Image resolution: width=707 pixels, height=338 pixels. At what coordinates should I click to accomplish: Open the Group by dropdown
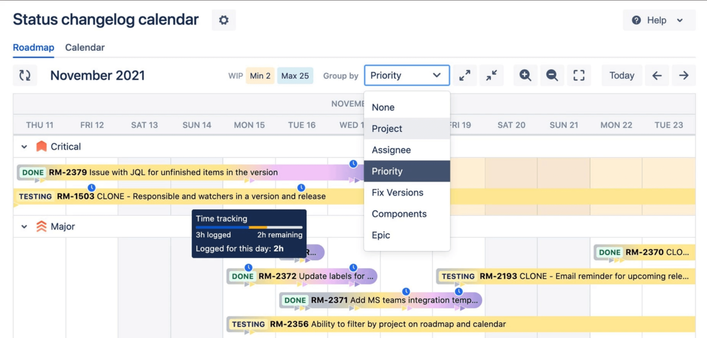[x=406, y=75]
